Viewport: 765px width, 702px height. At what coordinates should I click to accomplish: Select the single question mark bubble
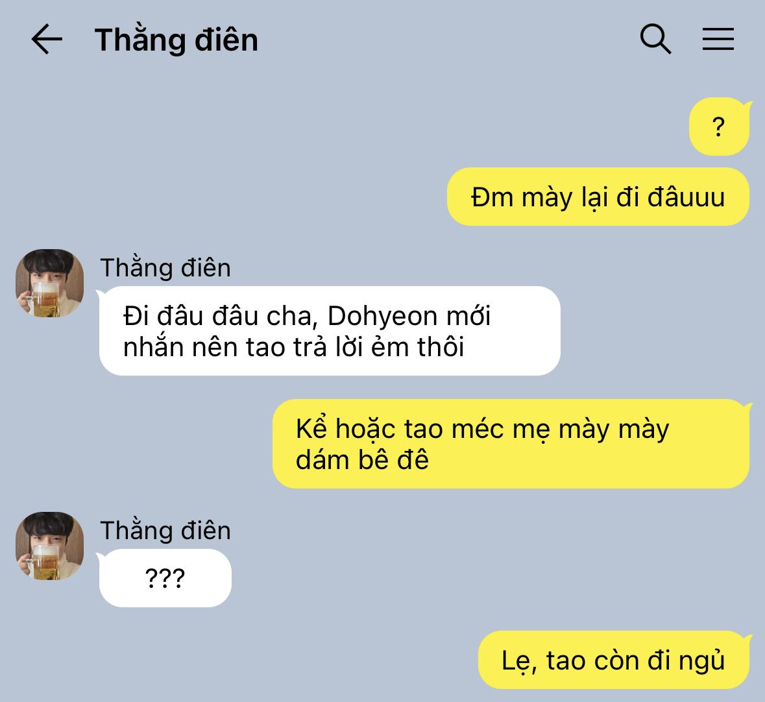[719, 127]
